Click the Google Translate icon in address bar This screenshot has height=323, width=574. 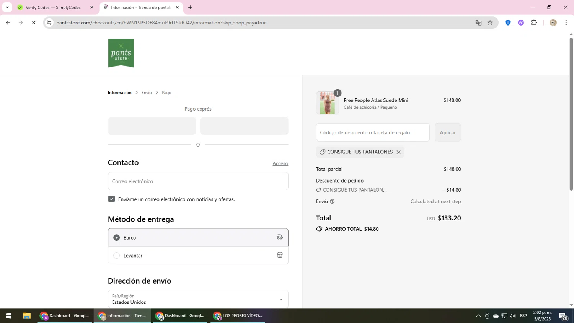[478, 23]
